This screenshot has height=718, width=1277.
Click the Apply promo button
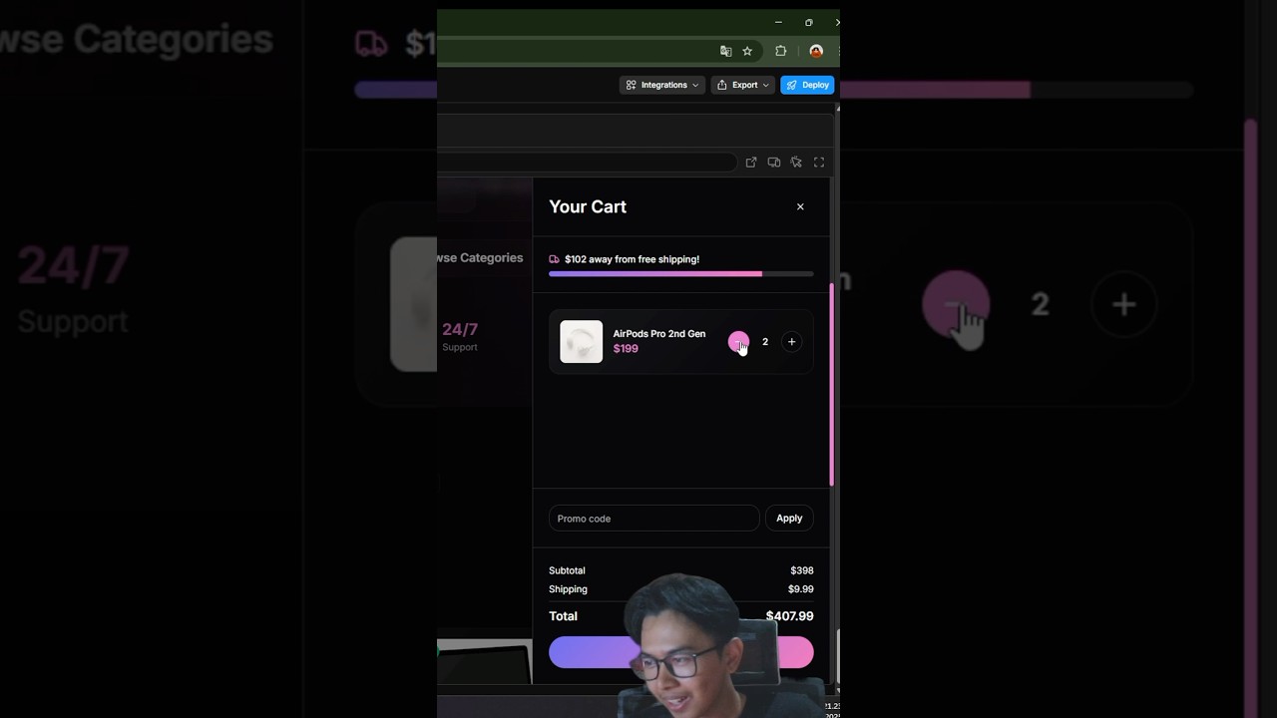pos(789,519)
